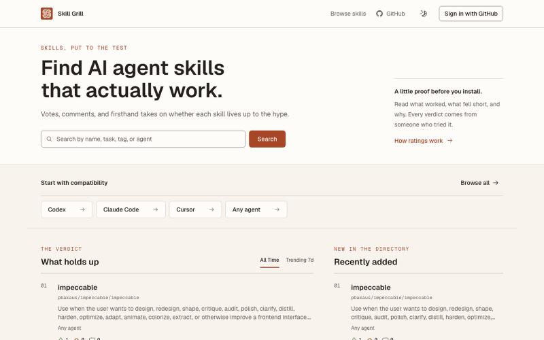Click the arrow on the Codex chip

[82, 209]
